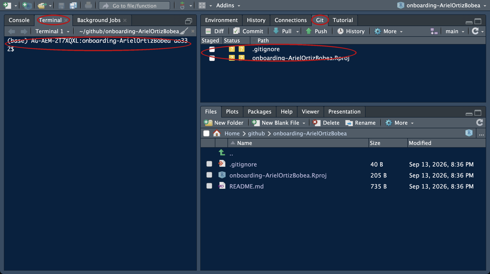Screen dimensions: 490x274
Task: Expand the Terminal 1 dropdown
Action: point(52,31)
